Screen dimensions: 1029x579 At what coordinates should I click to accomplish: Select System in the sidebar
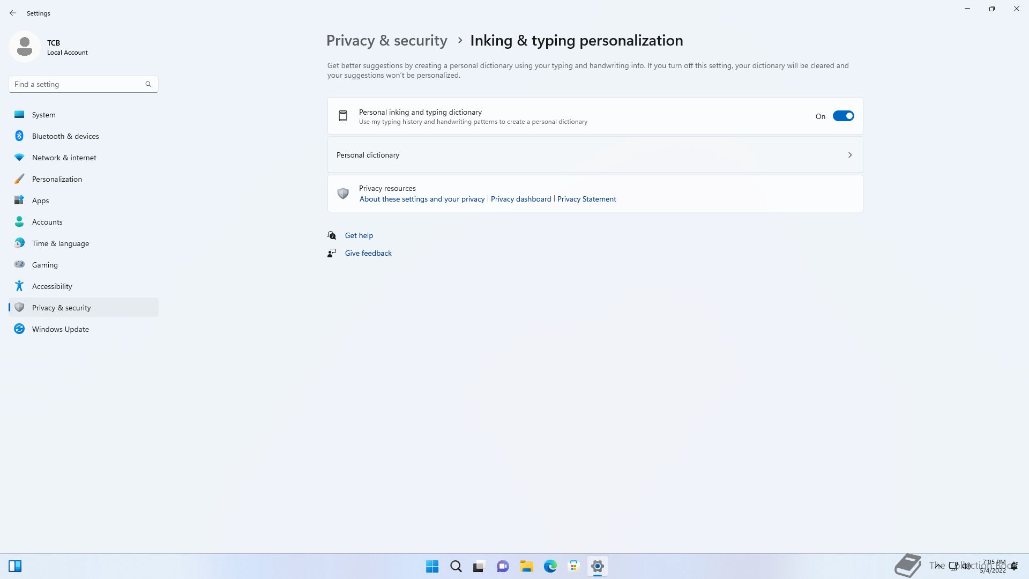84,115
